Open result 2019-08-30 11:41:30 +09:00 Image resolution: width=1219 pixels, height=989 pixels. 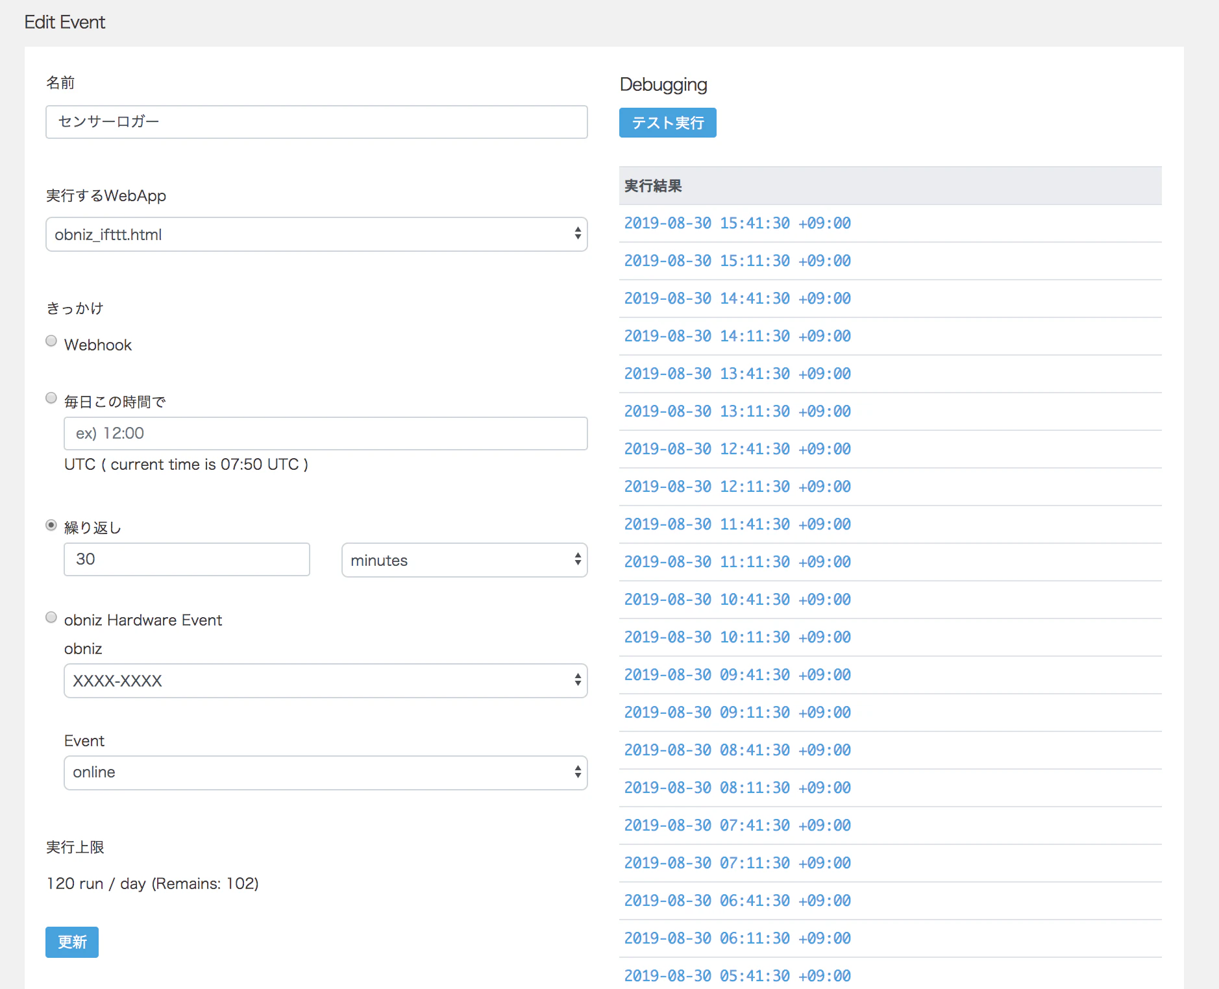[x=737, y=524]
